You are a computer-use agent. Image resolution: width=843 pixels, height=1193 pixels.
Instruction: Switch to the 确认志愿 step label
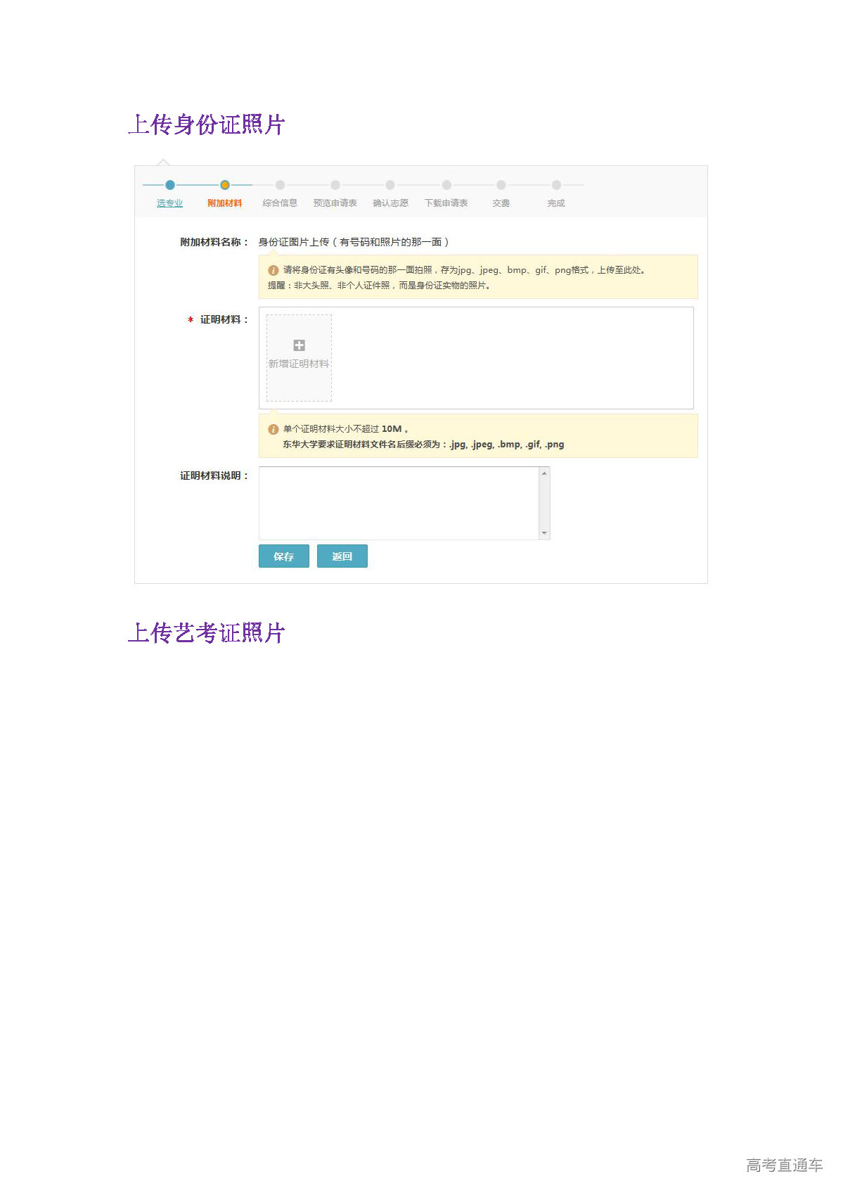pos(390,203)
